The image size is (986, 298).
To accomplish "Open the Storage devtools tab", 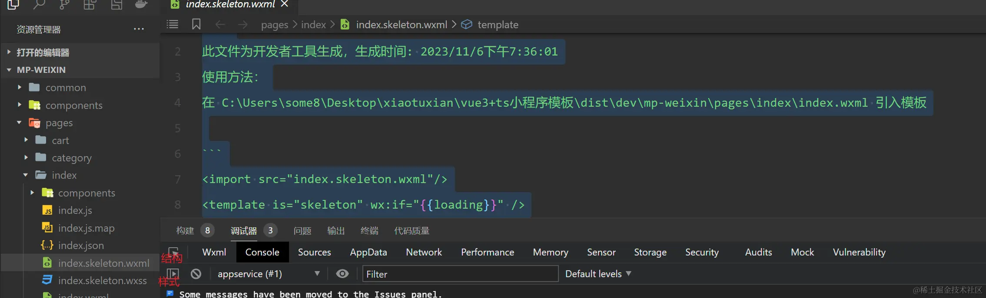I will point(650,252).
